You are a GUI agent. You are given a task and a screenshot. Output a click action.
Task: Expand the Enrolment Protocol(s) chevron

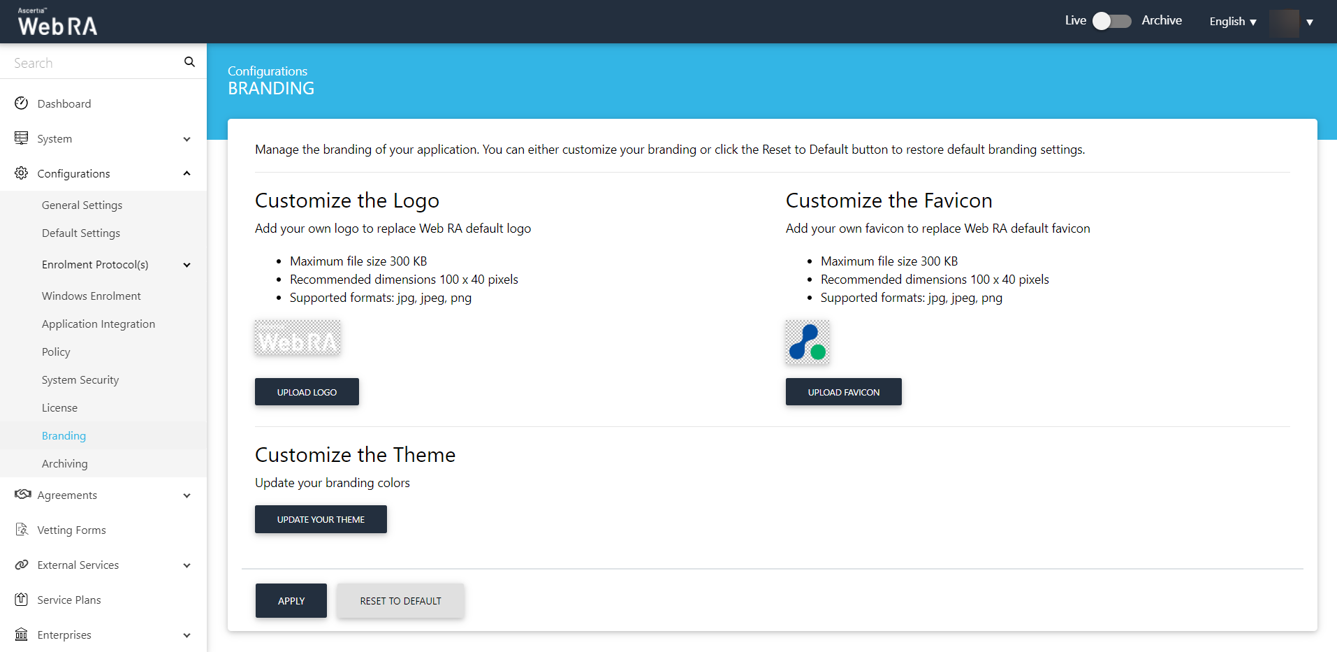point(187,265)
